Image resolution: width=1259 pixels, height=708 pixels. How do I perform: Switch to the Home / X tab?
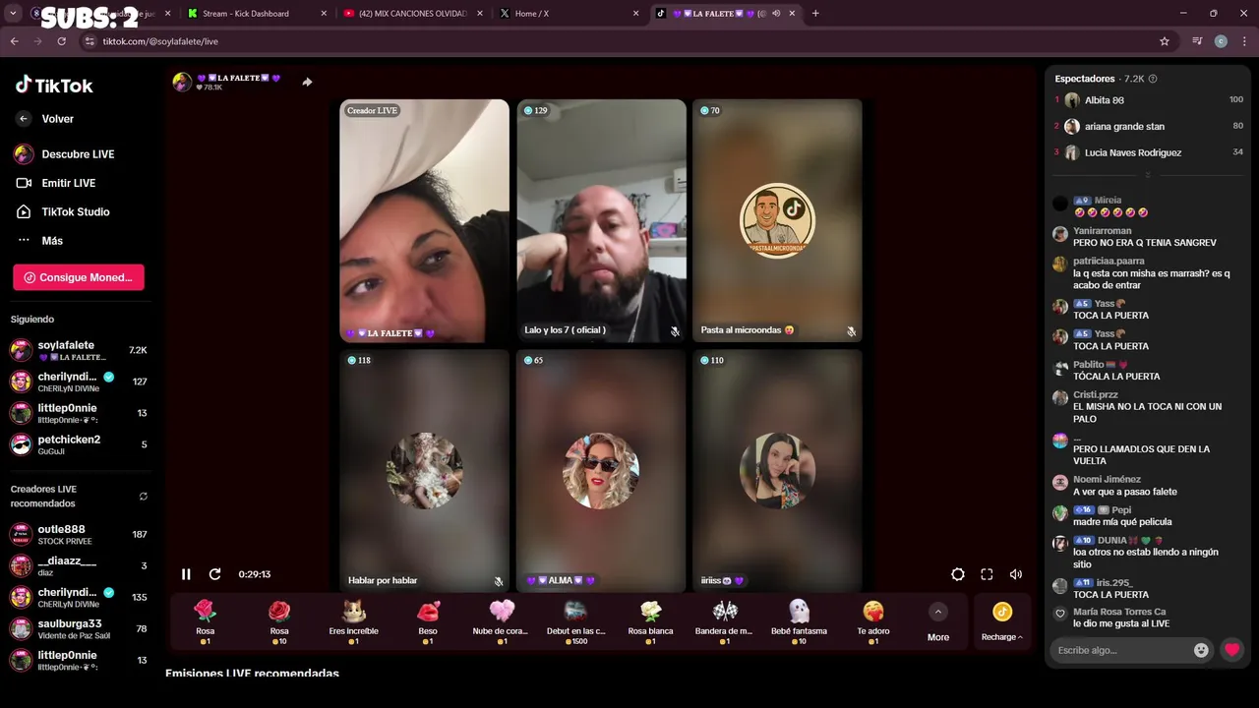(567, 14)
